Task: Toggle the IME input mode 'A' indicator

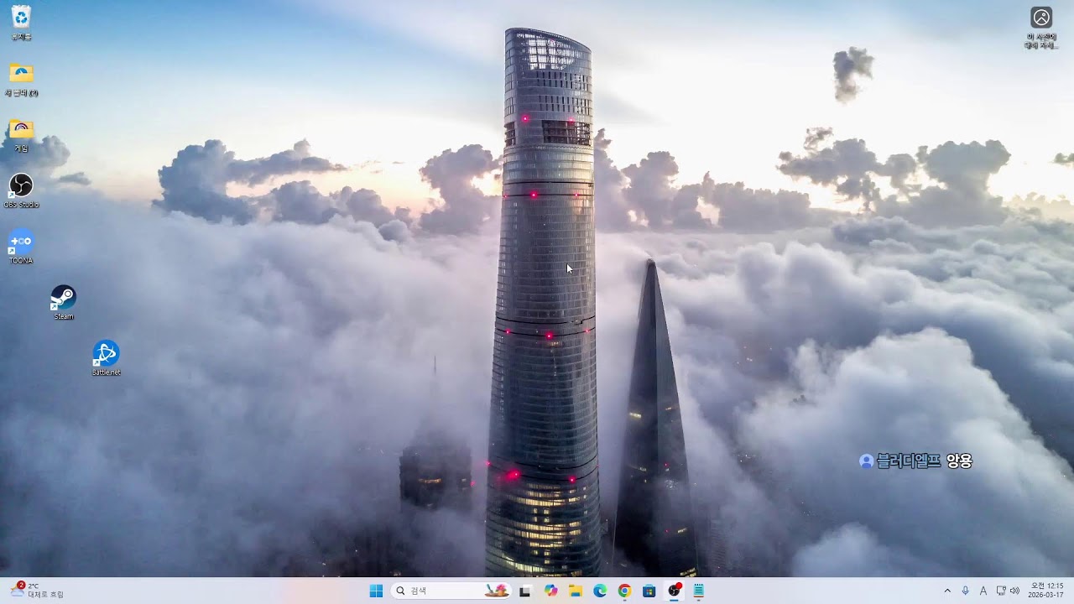Action: pyautogui.click(x=983, y=591)
